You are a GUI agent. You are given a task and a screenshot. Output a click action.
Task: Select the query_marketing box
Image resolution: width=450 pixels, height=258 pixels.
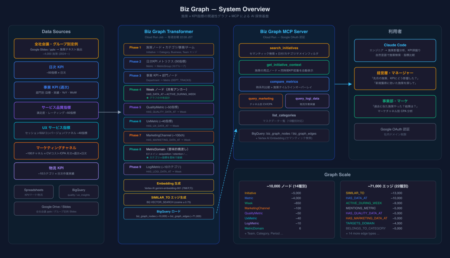pyautogui.click(x=261, y=101)
